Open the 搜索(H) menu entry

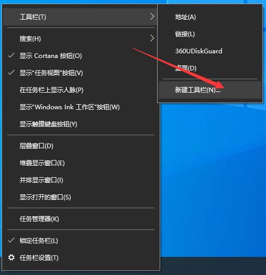click(x=80, y=38)
